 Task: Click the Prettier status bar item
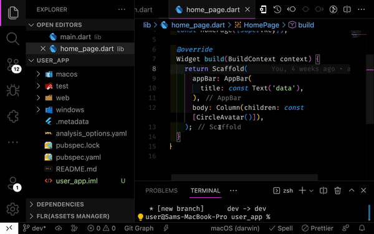pos(317,228)
